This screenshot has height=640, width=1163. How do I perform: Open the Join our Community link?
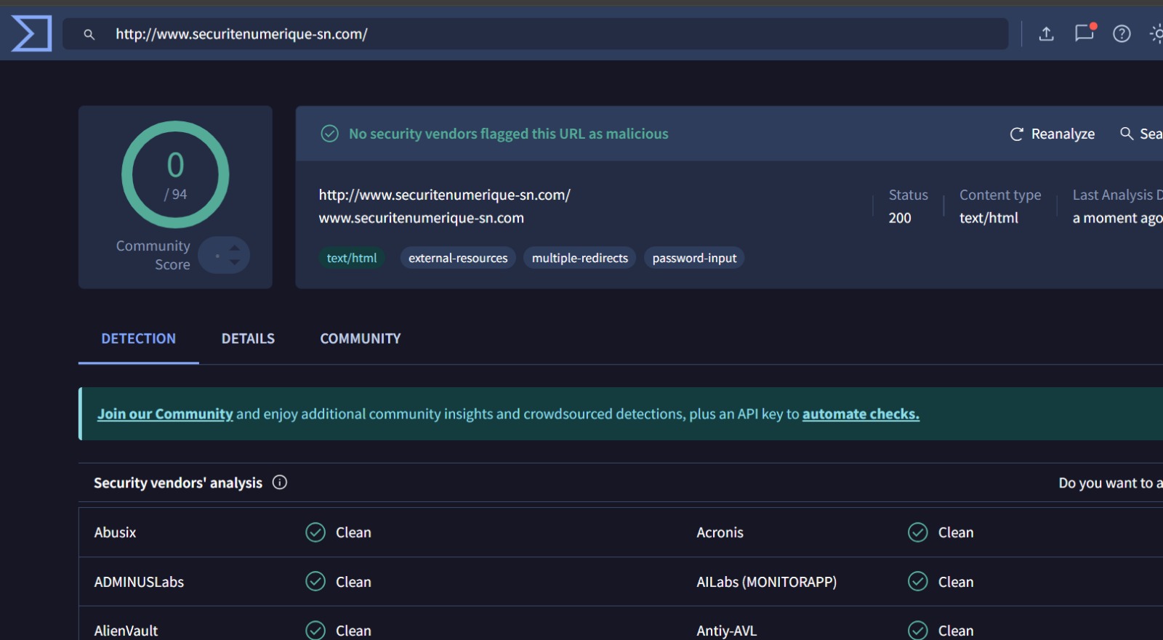point(165,414)
